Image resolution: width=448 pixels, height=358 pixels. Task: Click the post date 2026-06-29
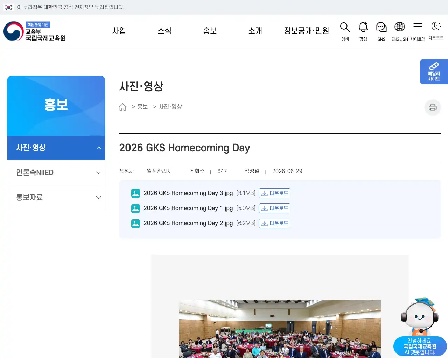[x=287, y=171]
